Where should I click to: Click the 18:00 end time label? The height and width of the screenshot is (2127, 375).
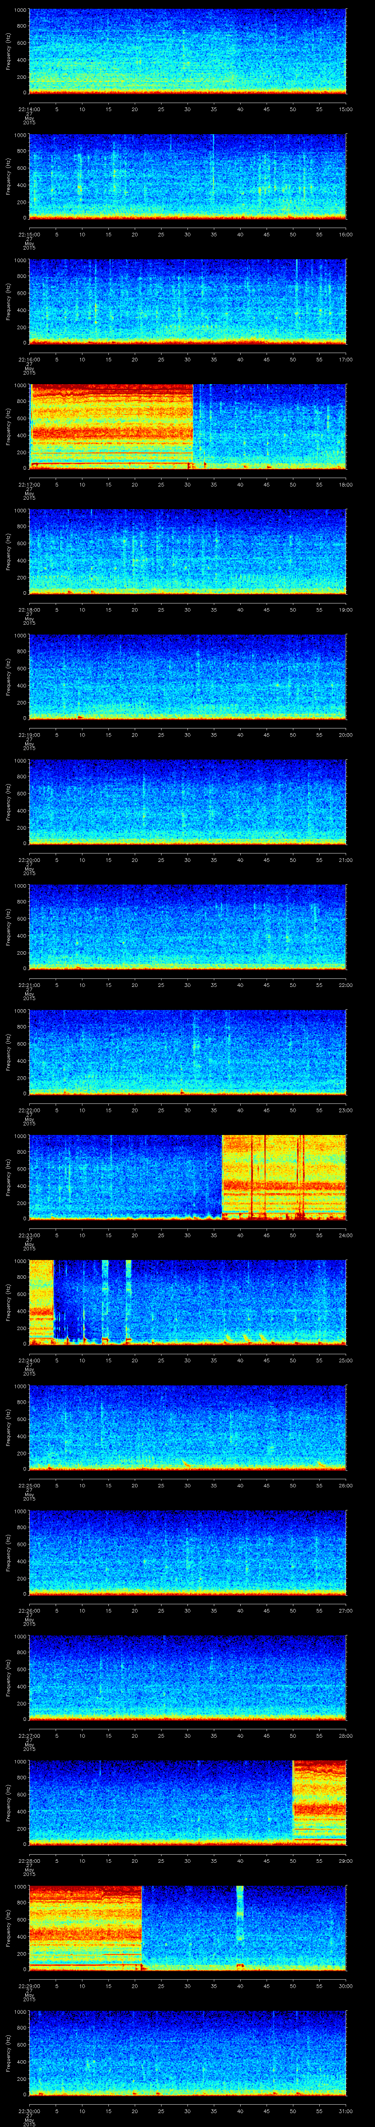point(345,484)
